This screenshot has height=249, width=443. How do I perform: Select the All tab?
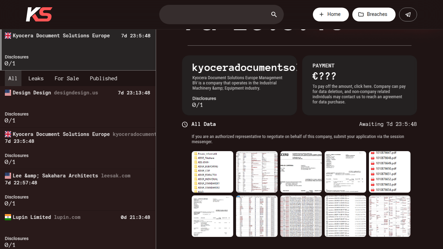pos(12,78)
